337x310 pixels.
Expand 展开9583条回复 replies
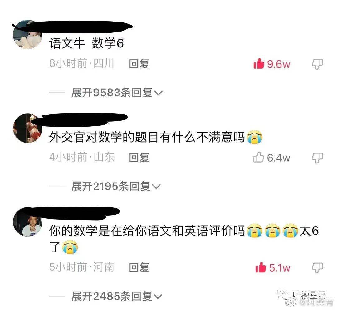click(x=117, y=92)
